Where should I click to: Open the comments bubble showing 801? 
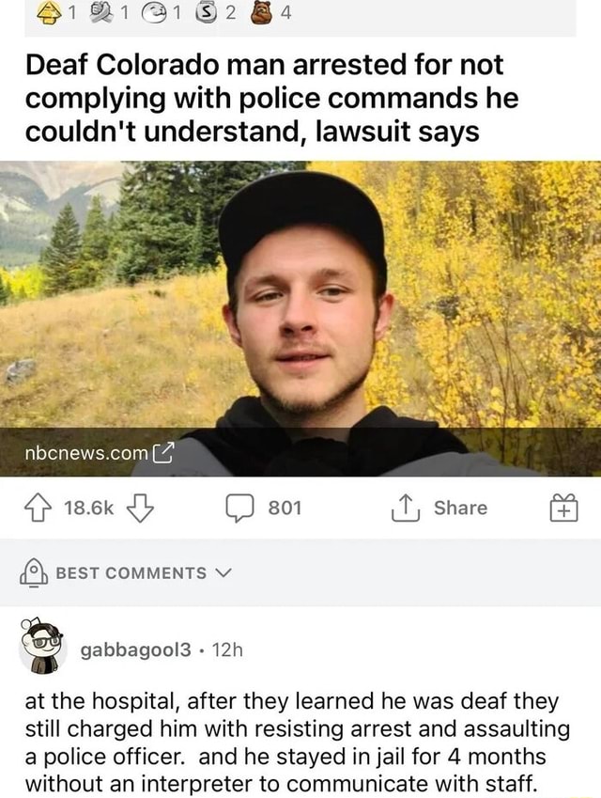click(x=239, y=508)
